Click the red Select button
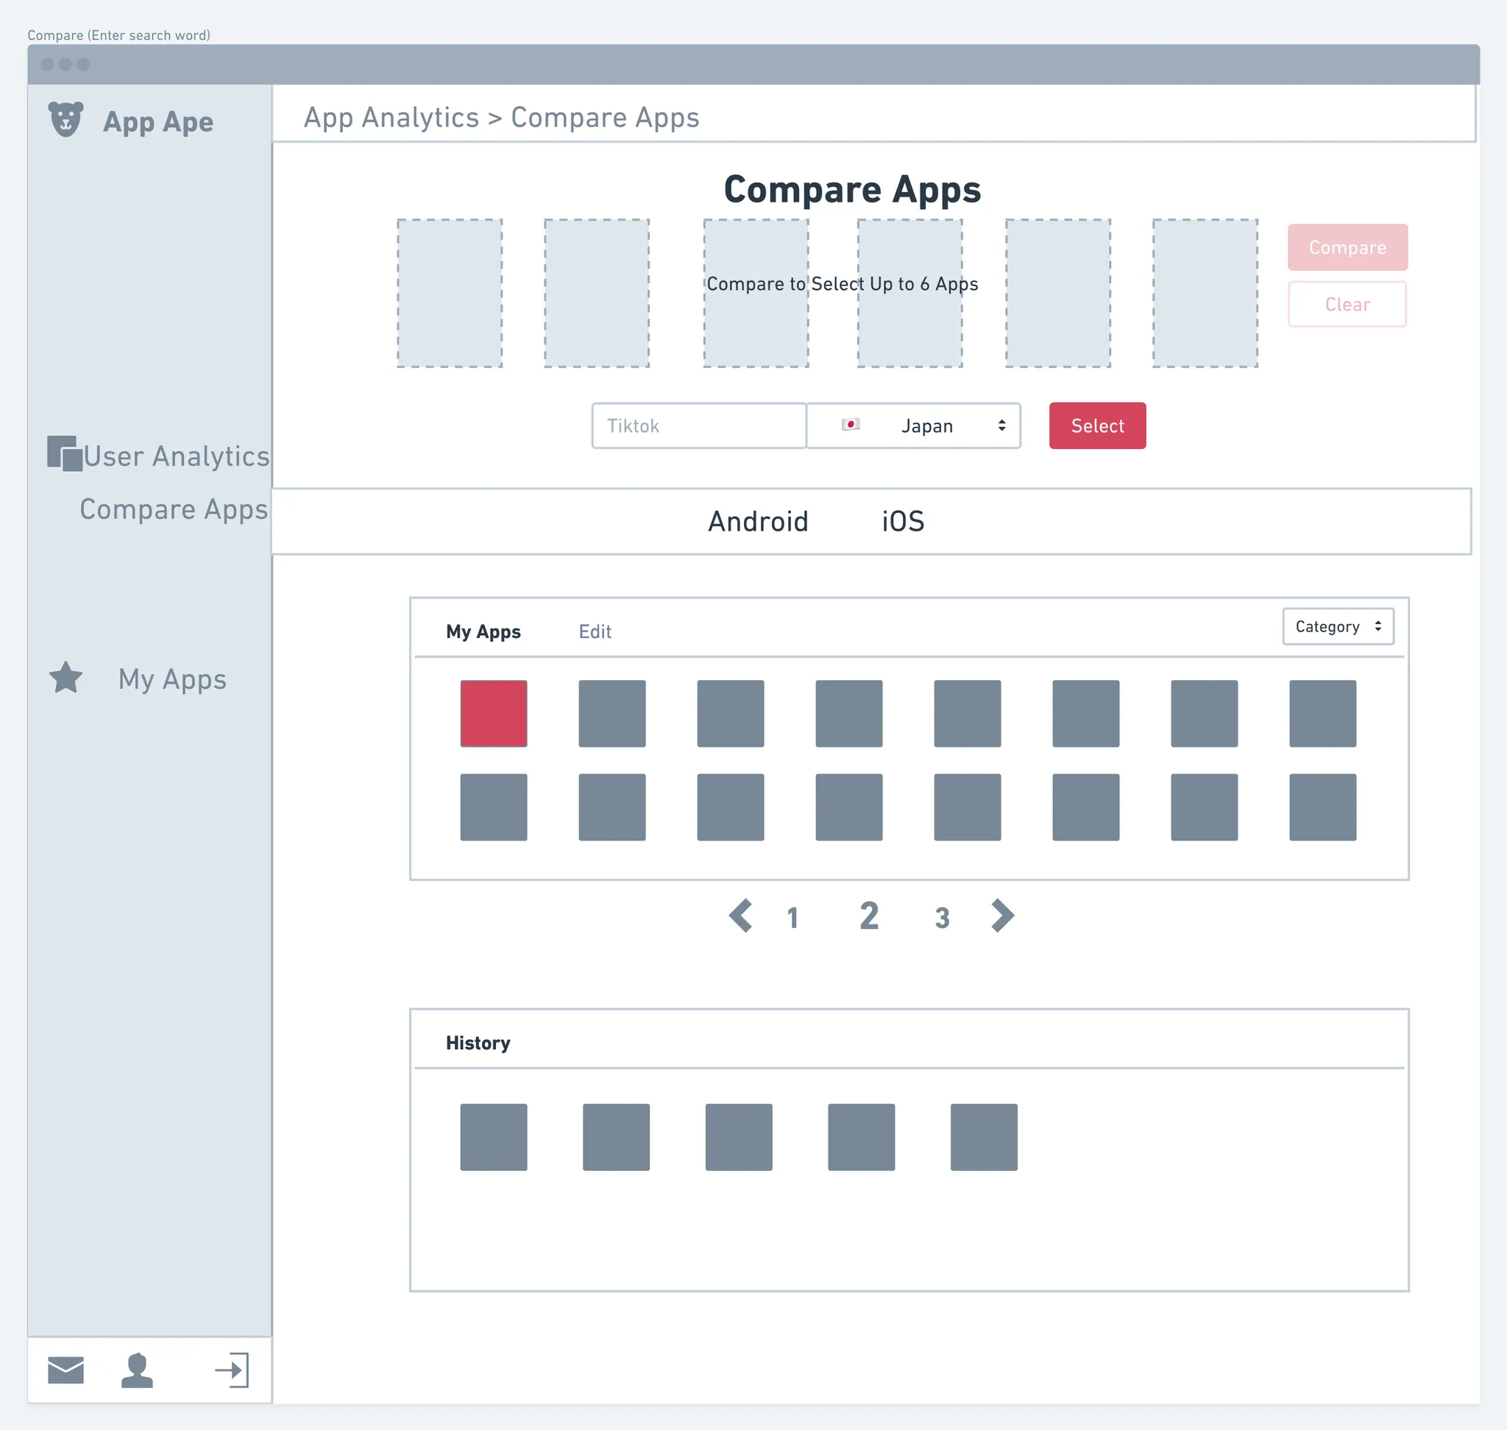The width and height of the screenshot is (1507, 1430). (1097, 426)
